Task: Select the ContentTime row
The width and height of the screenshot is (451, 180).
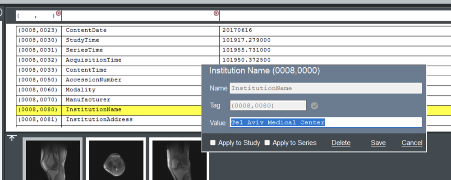Action: [x=109, y=70]
